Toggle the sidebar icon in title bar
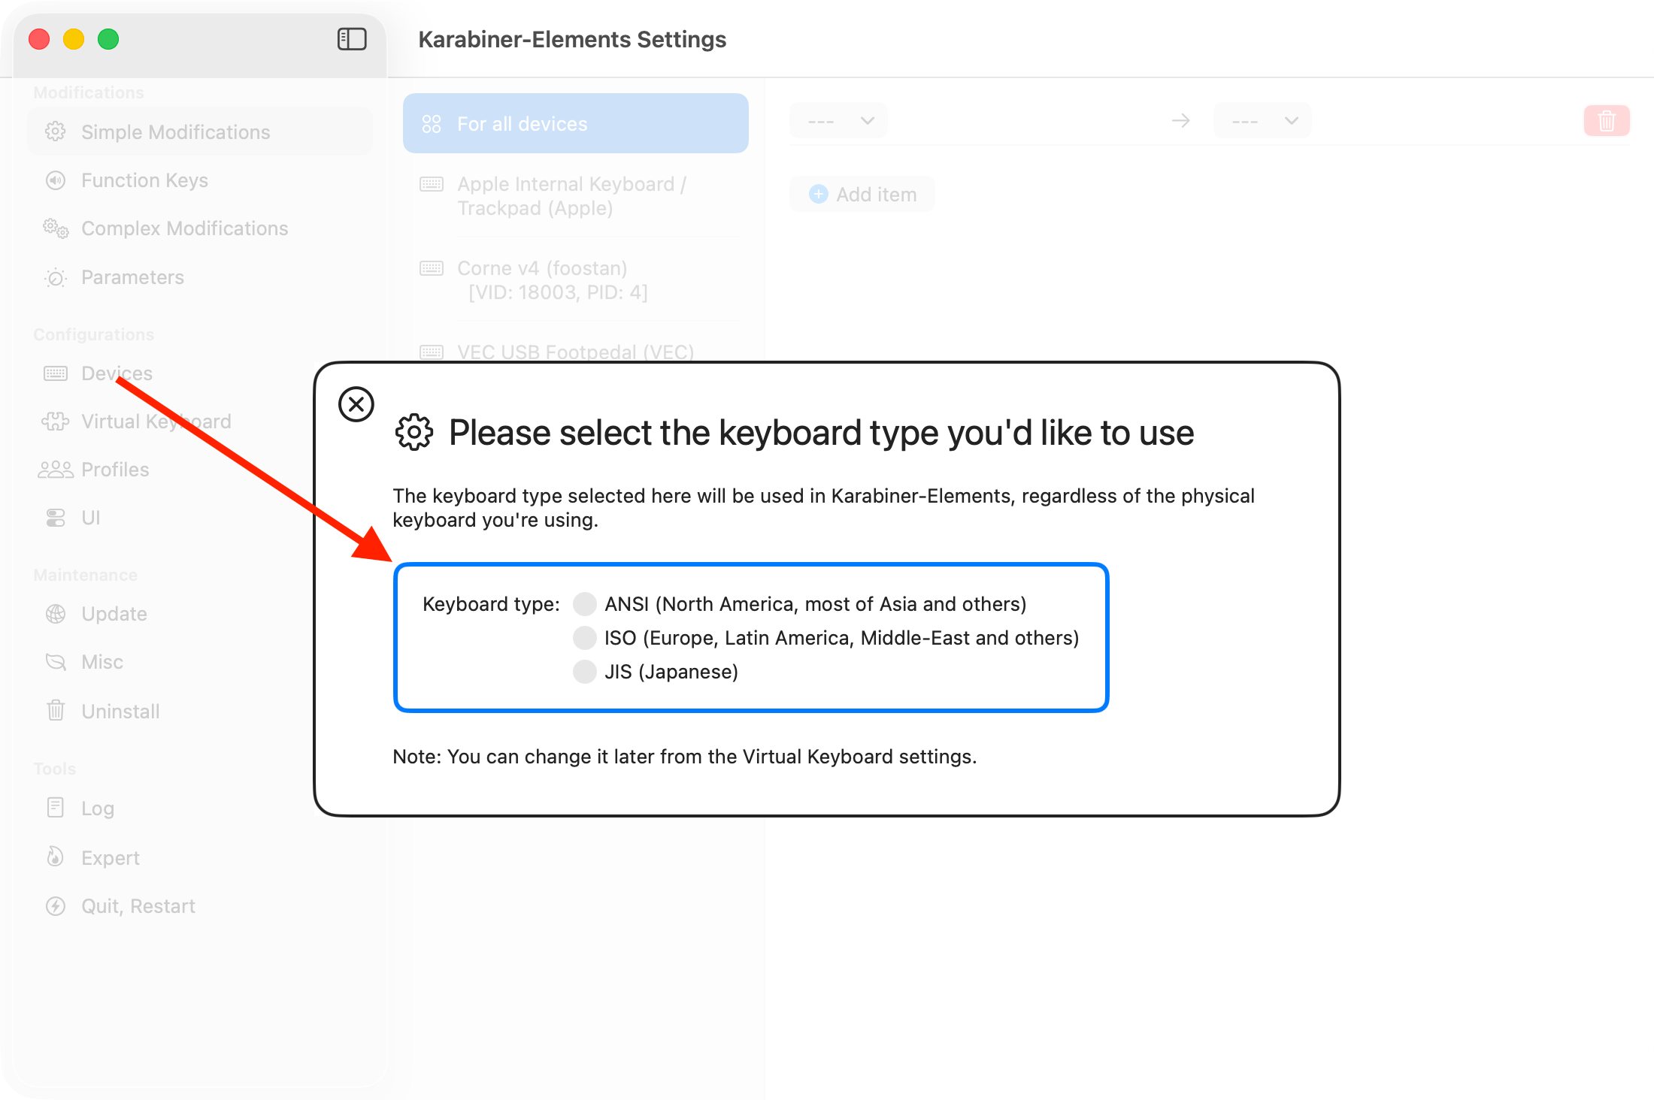Screen dimensions: 1654x1100 click(352, 39)
